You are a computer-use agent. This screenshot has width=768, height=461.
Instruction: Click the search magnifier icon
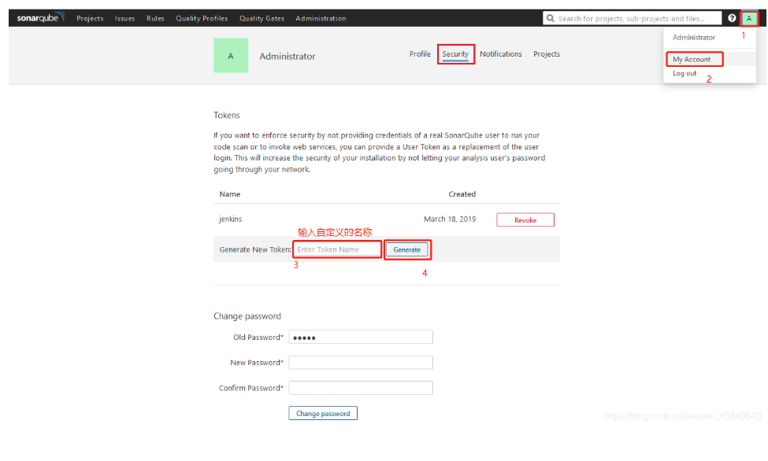pyautogui.click(x=551, y=18)
